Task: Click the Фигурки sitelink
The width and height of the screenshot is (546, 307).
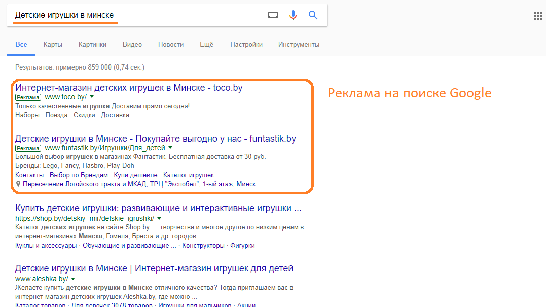Action: pos(242,245)
